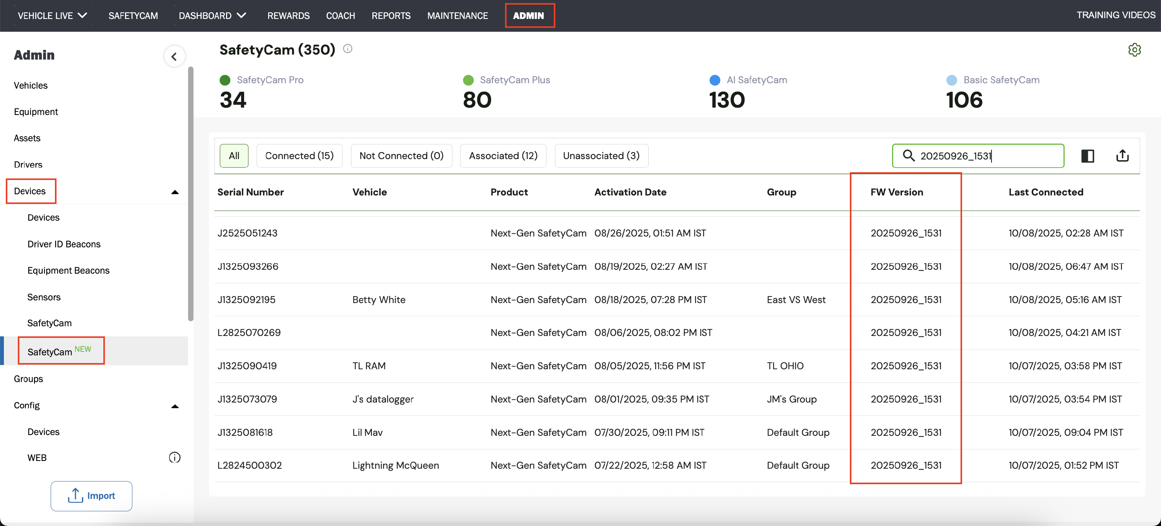Image resolution: width=1161 pixels, height=526 pixels.
Task: Filter by Connected (15)
Action: point(299,156)
